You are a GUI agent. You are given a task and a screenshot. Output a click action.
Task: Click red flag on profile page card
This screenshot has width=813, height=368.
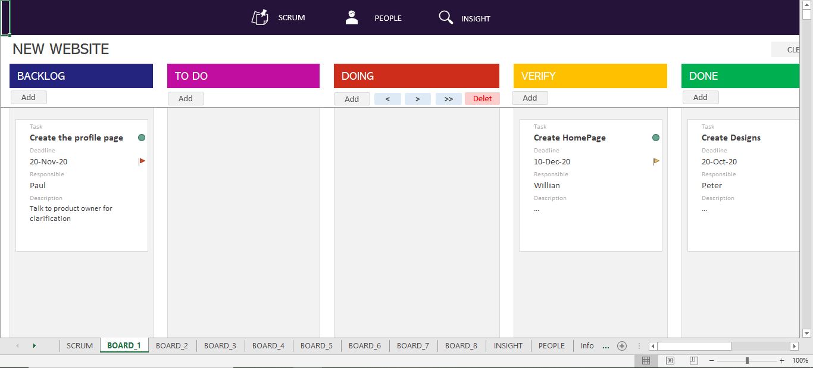142,161
